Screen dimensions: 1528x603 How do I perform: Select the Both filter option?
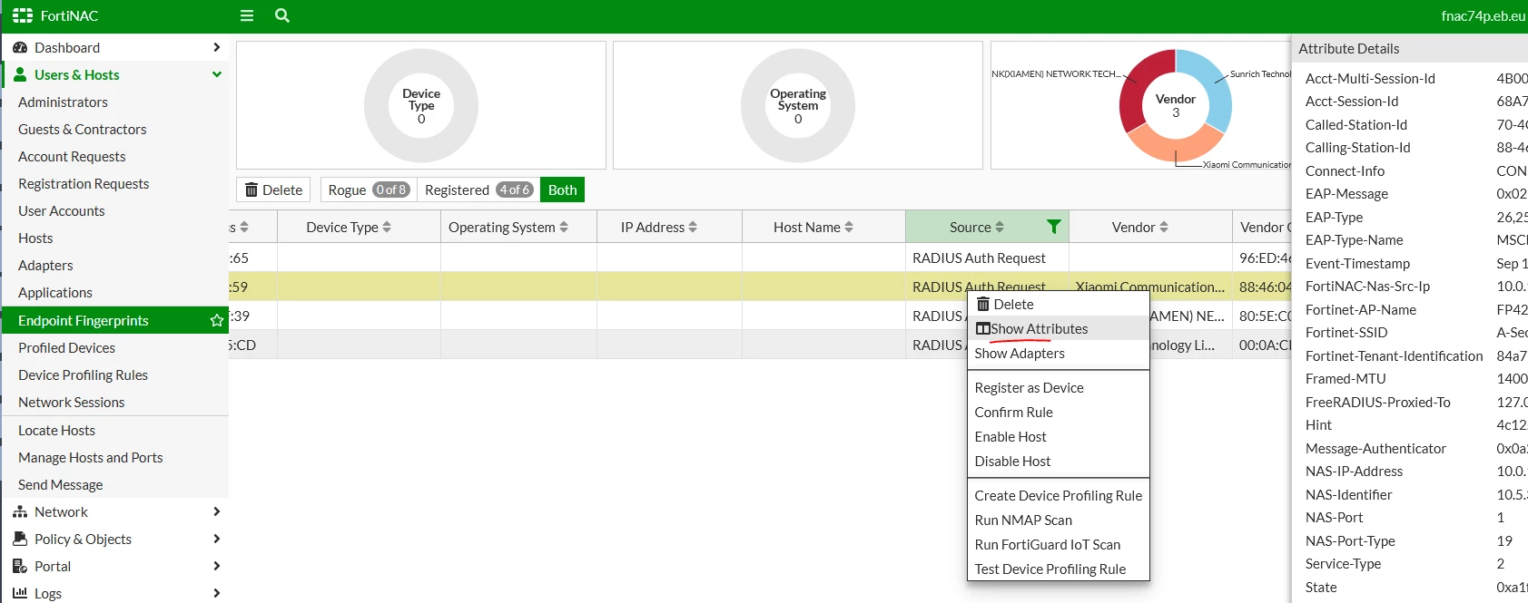[x=563, y=190]
